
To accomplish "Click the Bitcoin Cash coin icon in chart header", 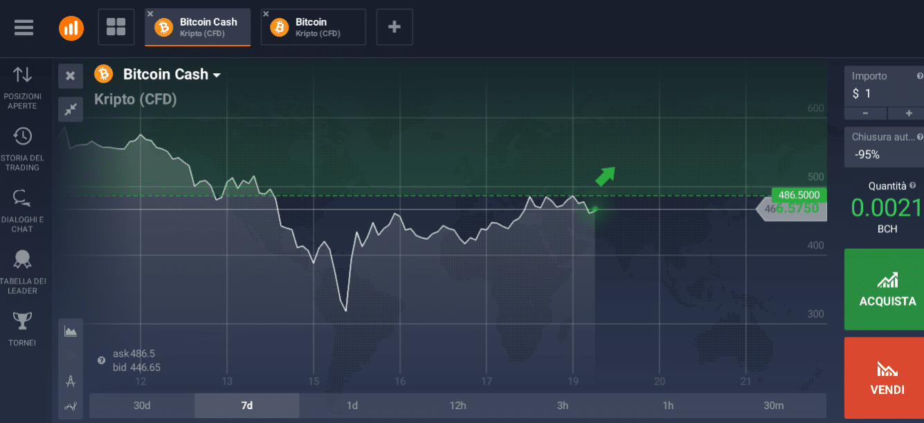I will tap(104, 74).
